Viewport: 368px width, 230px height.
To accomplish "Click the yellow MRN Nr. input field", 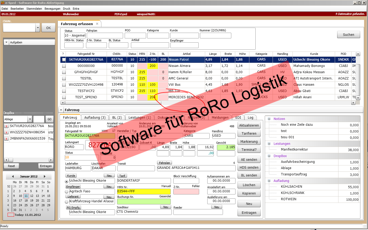I will point(143,191).
